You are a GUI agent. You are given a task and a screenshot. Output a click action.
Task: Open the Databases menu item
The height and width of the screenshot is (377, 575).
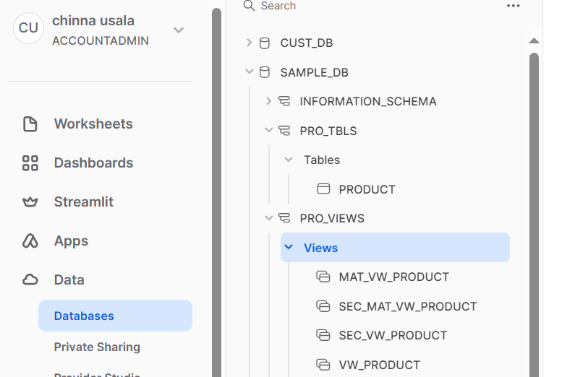coord(115,316)
